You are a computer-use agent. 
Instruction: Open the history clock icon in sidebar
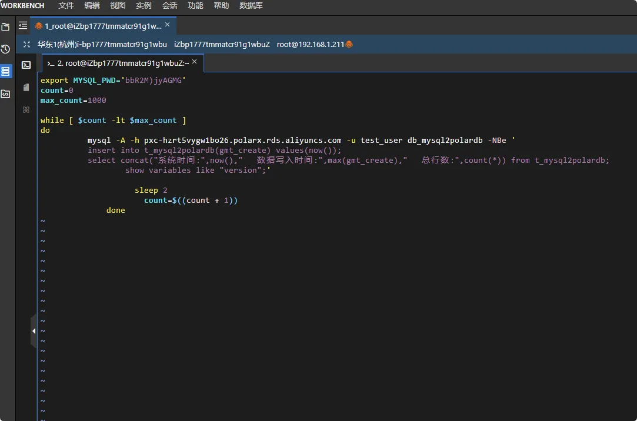(5, 49)
